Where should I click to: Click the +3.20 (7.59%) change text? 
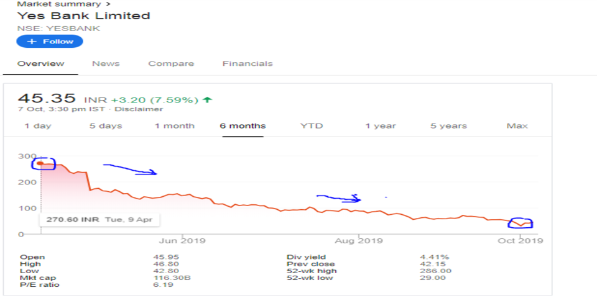click(155, 101)
